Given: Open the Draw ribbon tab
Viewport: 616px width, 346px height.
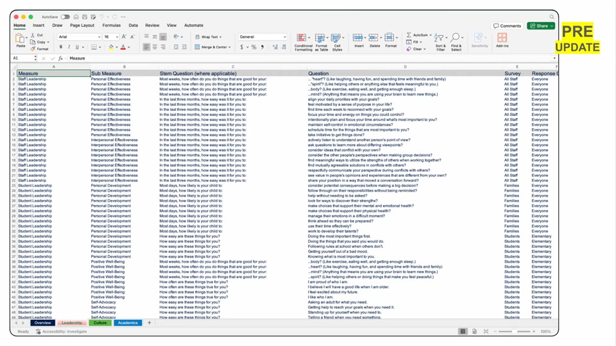Looking at the screenshot, I should pos(57,25).
